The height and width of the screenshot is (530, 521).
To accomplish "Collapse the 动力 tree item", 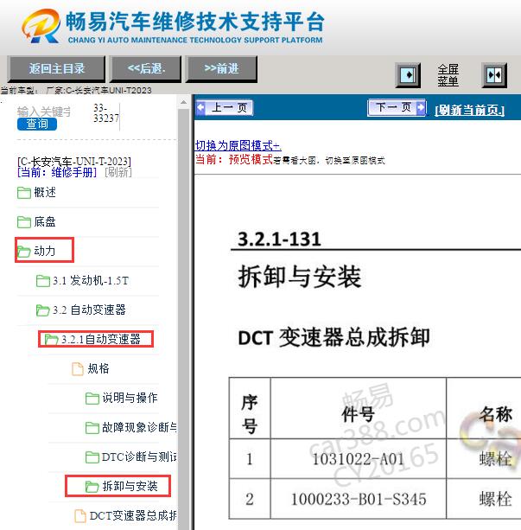I will coord(45,251).
